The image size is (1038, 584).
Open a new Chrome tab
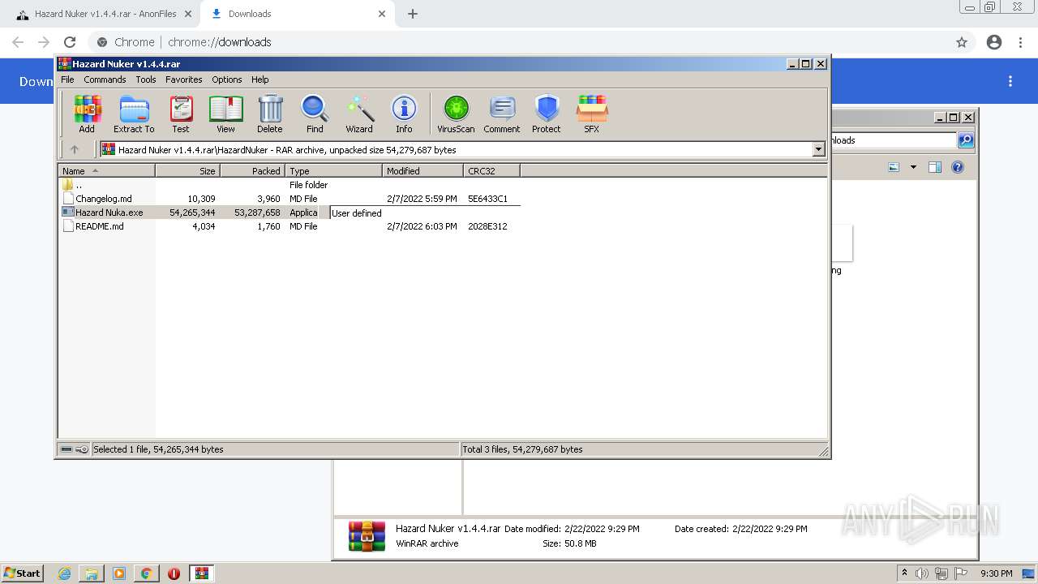pyautogui.click(x=413, y=14)
